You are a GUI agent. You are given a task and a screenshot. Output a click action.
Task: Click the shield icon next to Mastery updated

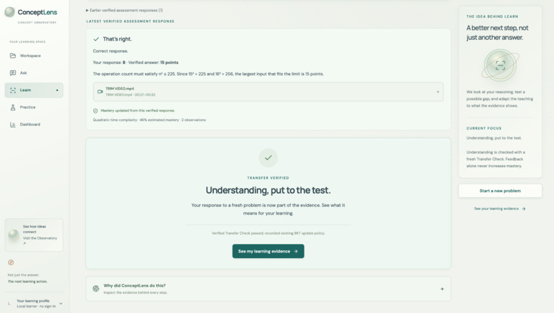pos(96,111)
